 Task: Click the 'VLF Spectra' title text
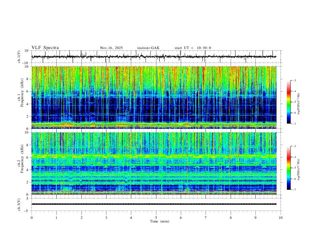45,48
